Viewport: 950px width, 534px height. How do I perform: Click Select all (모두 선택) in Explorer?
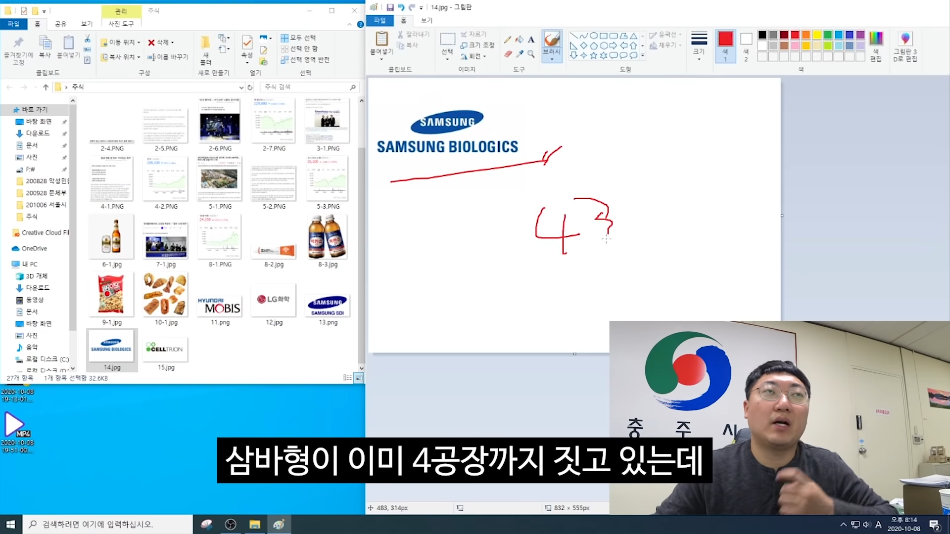298,38
